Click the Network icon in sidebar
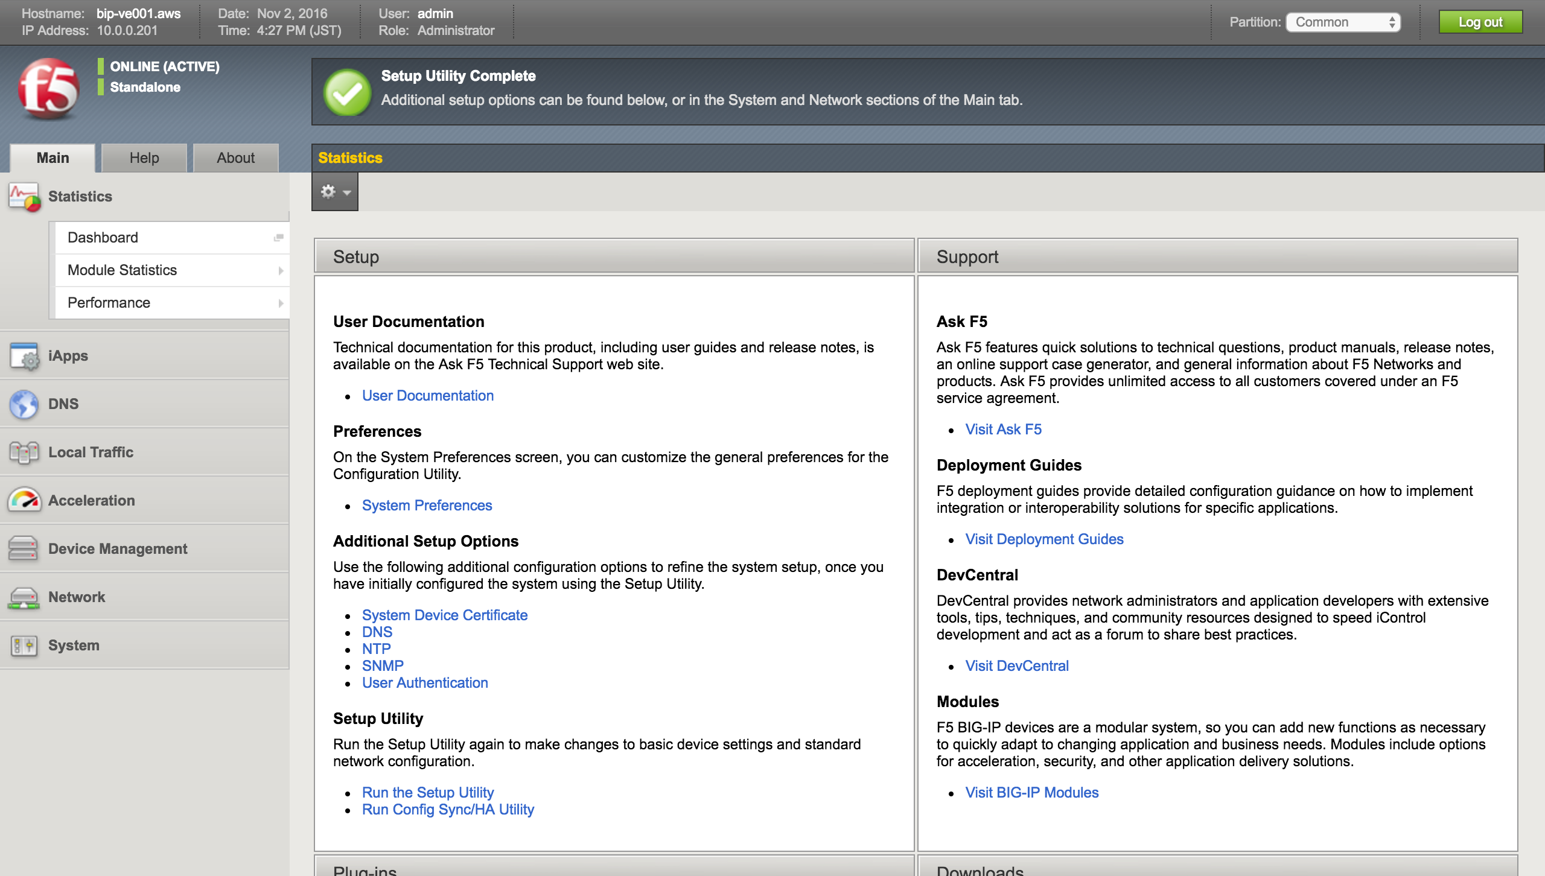The height and width of the screenshot is (876, 1545). pyautogui.click(x=24, y=597)
